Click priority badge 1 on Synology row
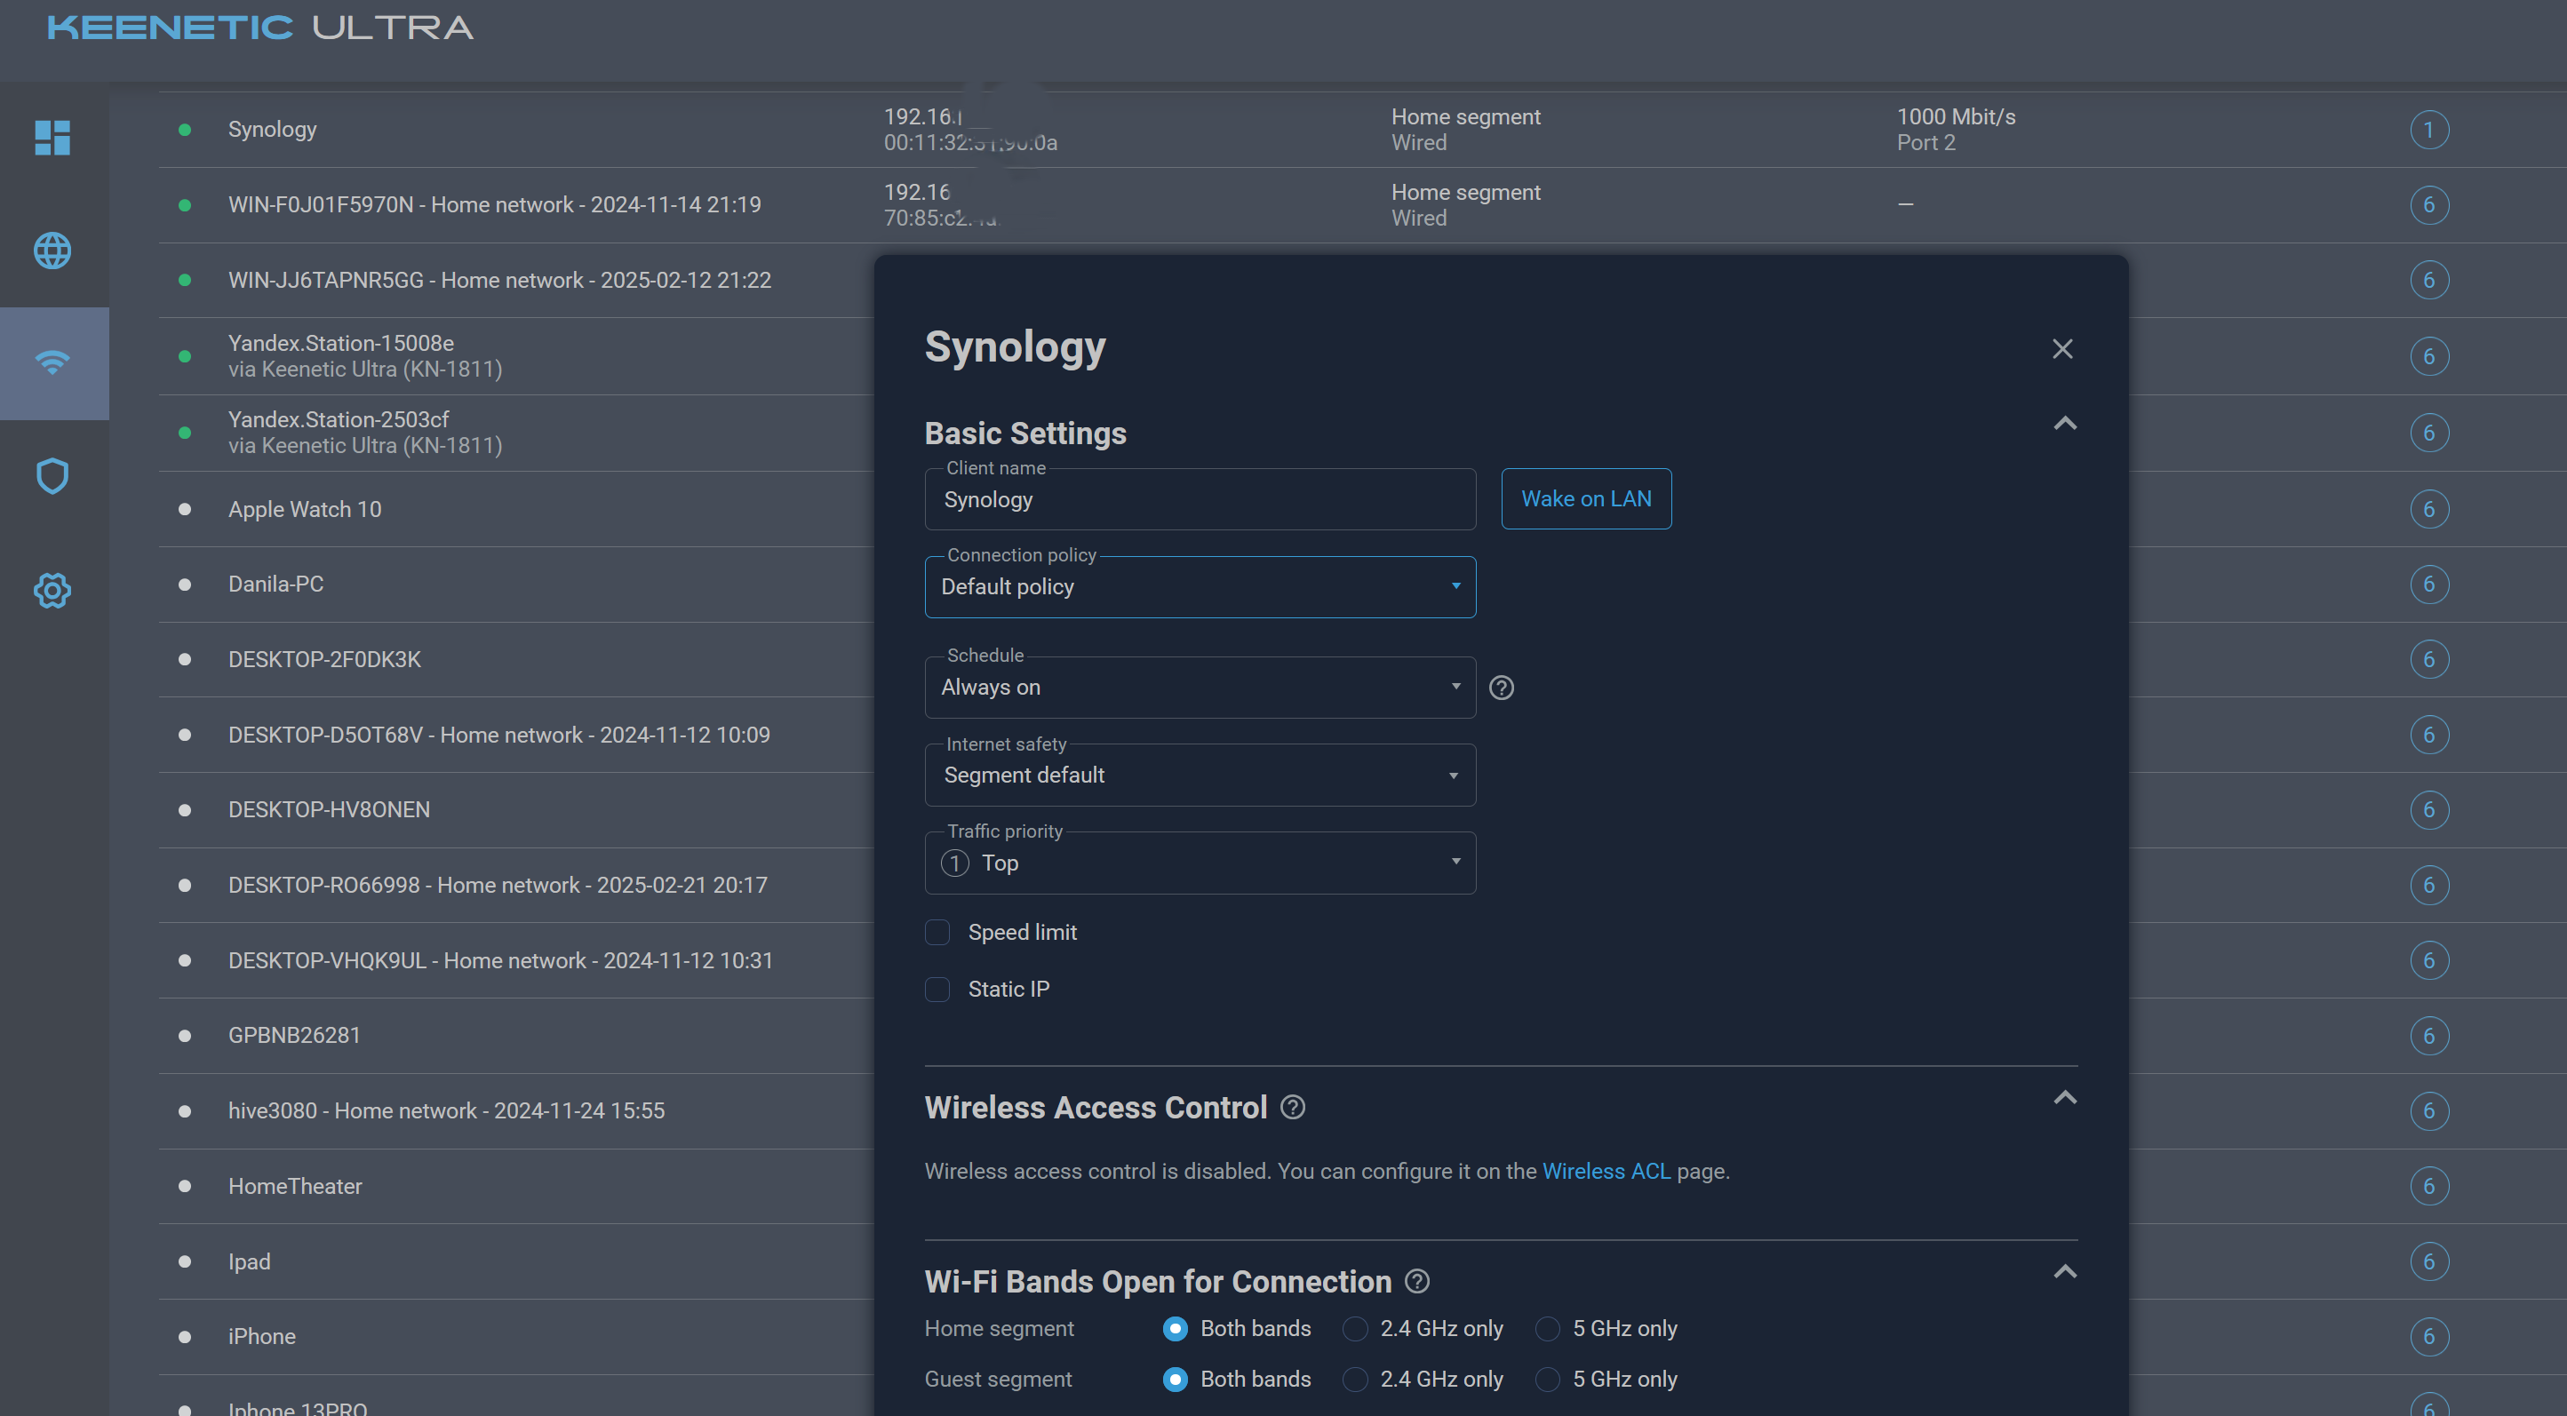The height and width of the screenshot is (1416, 2567). 2428,130
